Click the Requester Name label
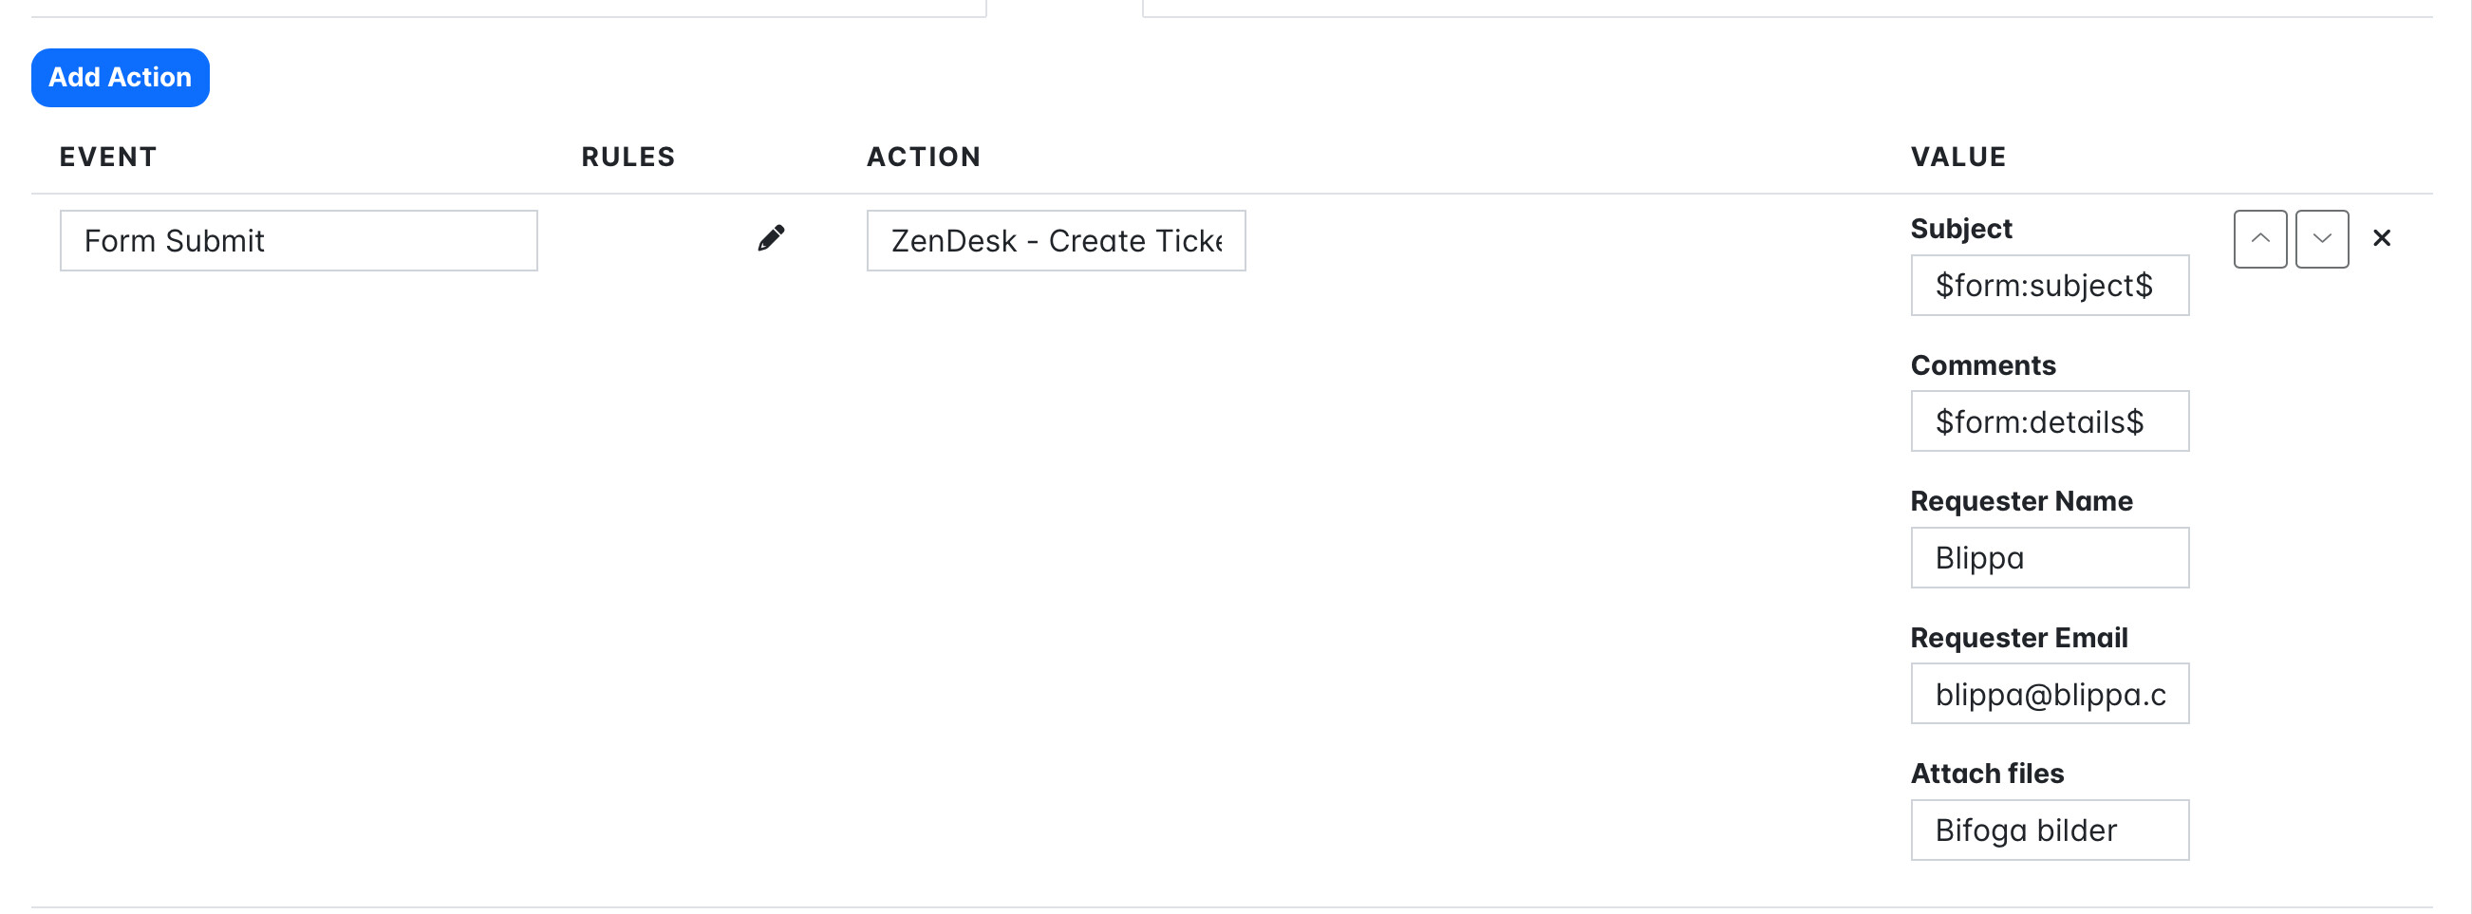Viewport: 2472px width, 914px height. tap(2020, 501)
